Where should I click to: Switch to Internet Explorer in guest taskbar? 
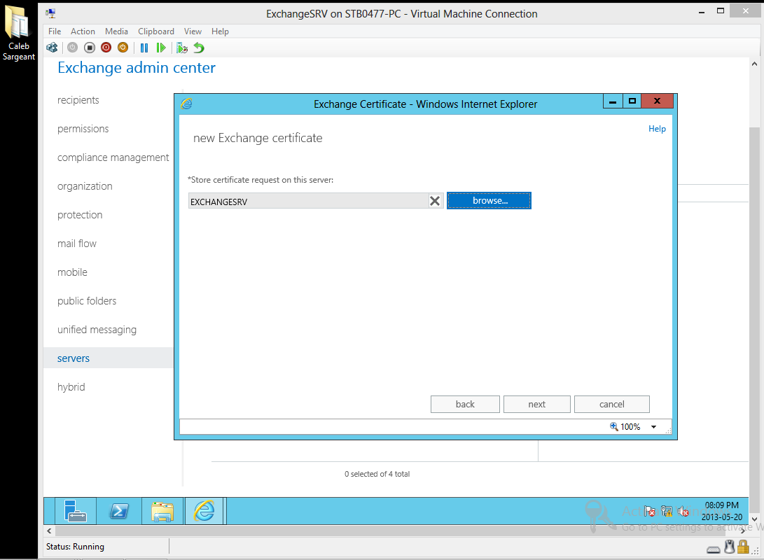click(204, 511)
